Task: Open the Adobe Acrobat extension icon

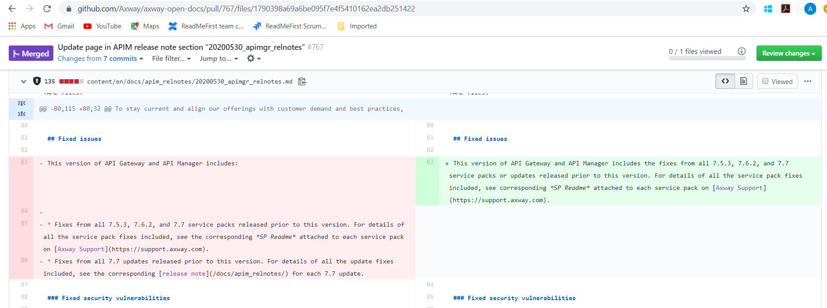Action: pyautogui.click(x=785, y=9)
